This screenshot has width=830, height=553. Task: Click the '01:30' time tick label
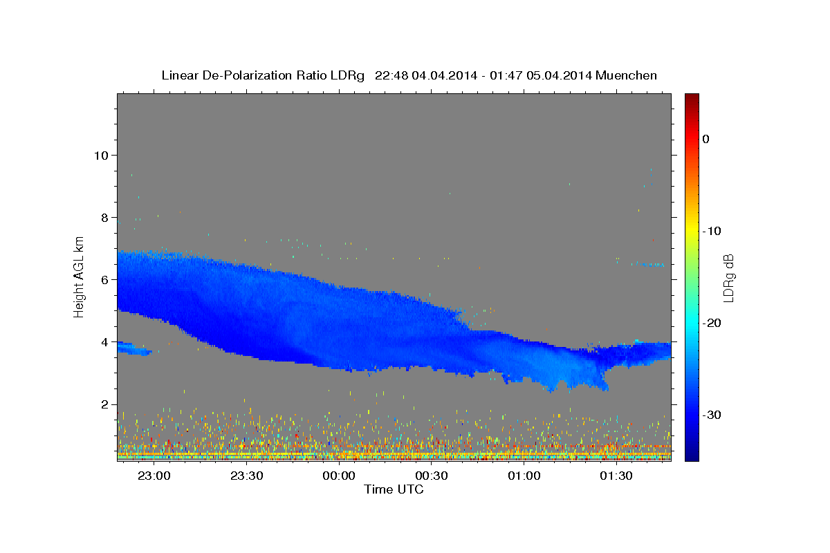click(617, 476)
